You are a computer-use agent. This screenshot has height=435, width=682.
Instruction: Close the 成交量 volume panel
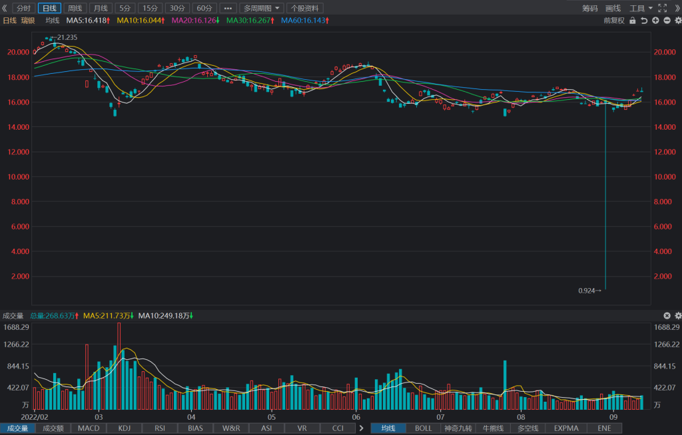667,315
